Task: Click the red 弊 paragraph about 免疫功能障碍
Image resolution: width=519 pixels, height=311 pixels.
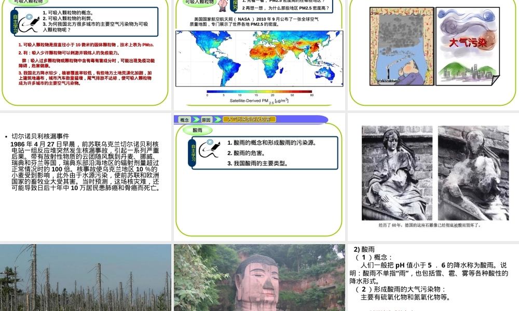Action: [86, 63]
